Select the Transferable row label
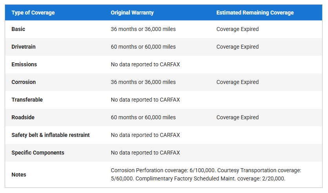Viewport: 328px width, 193px height. click(27, 100)
